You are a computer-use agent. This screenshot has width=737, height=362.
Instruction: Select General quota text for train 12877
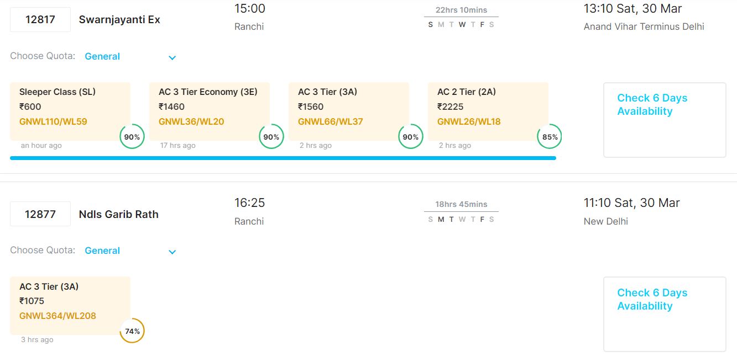point(102,251)
